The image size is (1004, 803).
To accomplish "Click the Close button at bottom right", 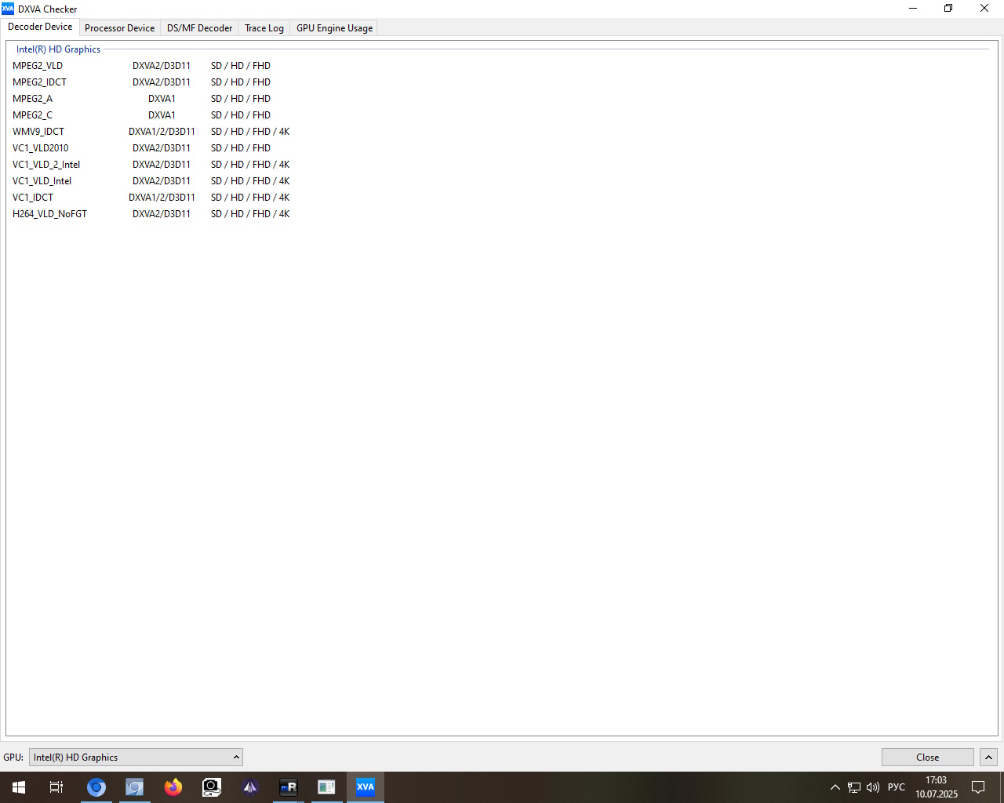I will [927, 757].
